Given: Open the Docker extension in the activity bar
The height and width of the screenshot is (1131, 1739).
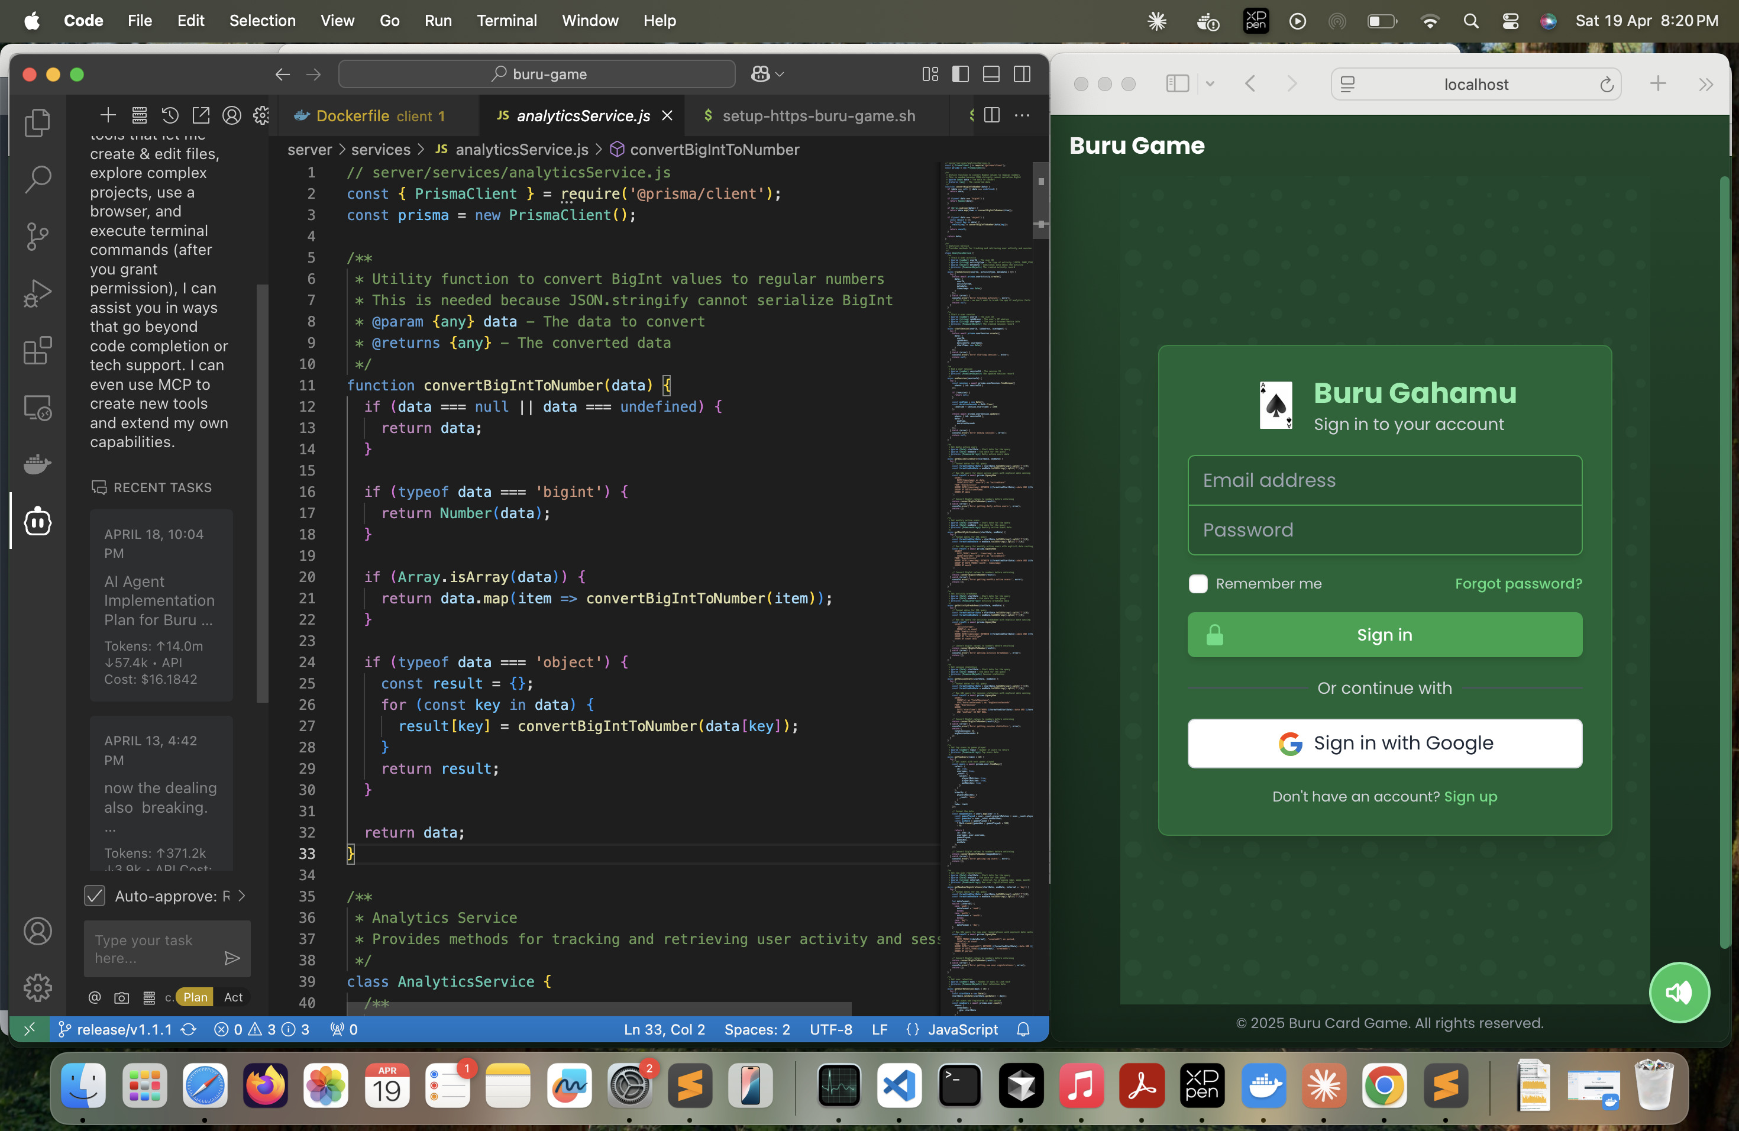Looking at the screenshot, I should click(37, 465).
